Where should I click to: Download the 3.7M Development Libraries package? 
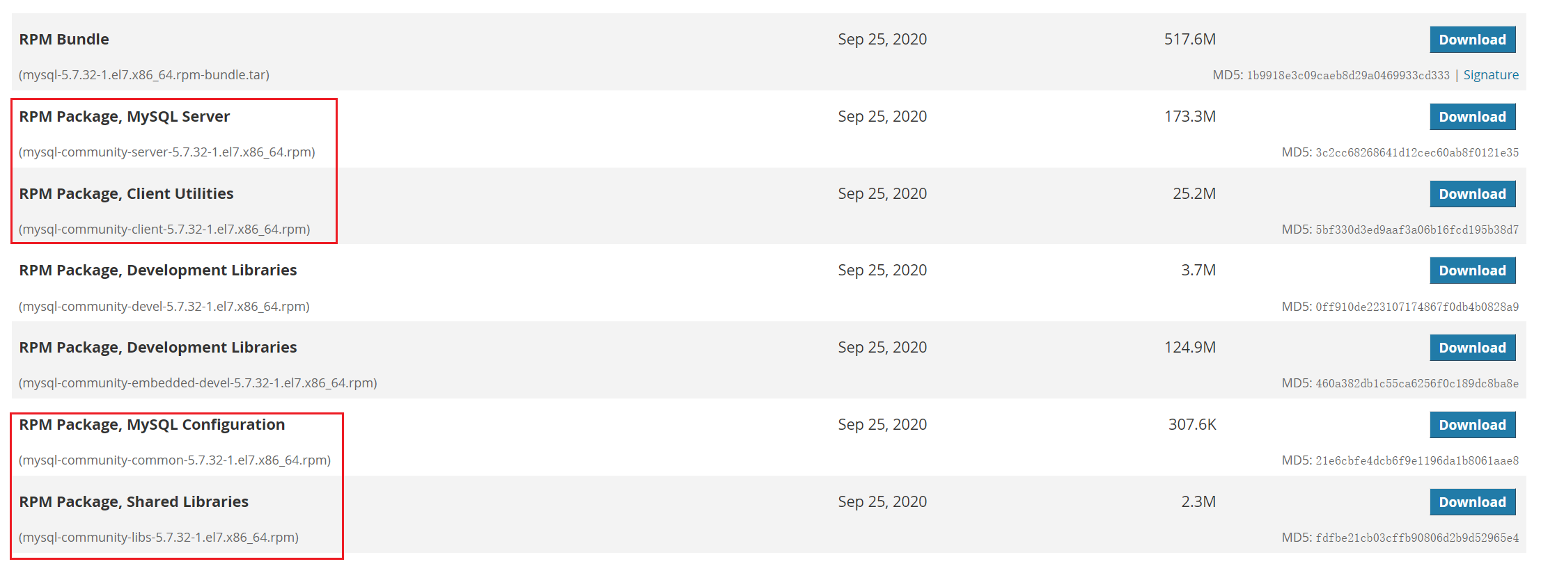[1472, 271]
